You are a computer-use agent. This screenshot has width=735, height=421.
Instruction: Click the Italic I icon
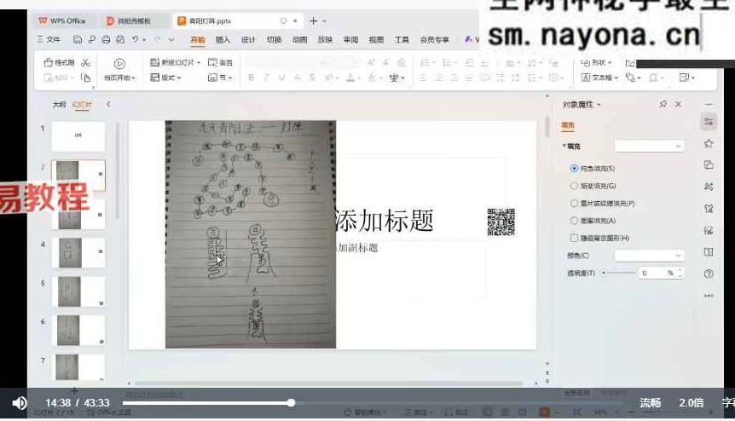coord(266,78)
